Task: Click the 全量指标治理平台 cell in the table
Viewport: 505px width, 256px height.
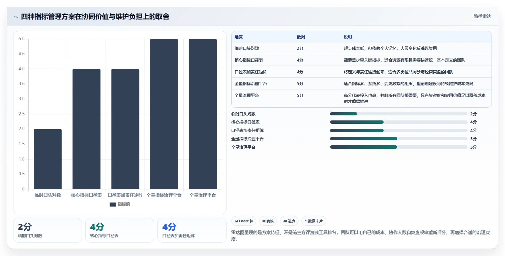Action: [x=251, y=83]
